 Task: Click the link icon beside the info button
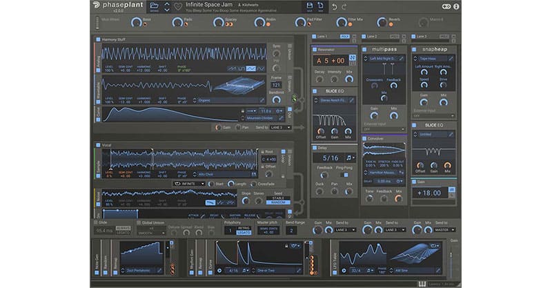coord(446,6)
